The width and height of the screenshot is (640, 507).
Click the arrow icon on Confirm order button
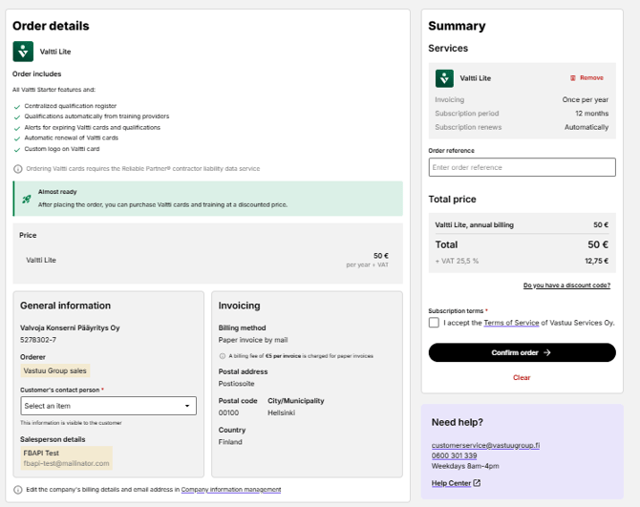(x=547, y=352)
